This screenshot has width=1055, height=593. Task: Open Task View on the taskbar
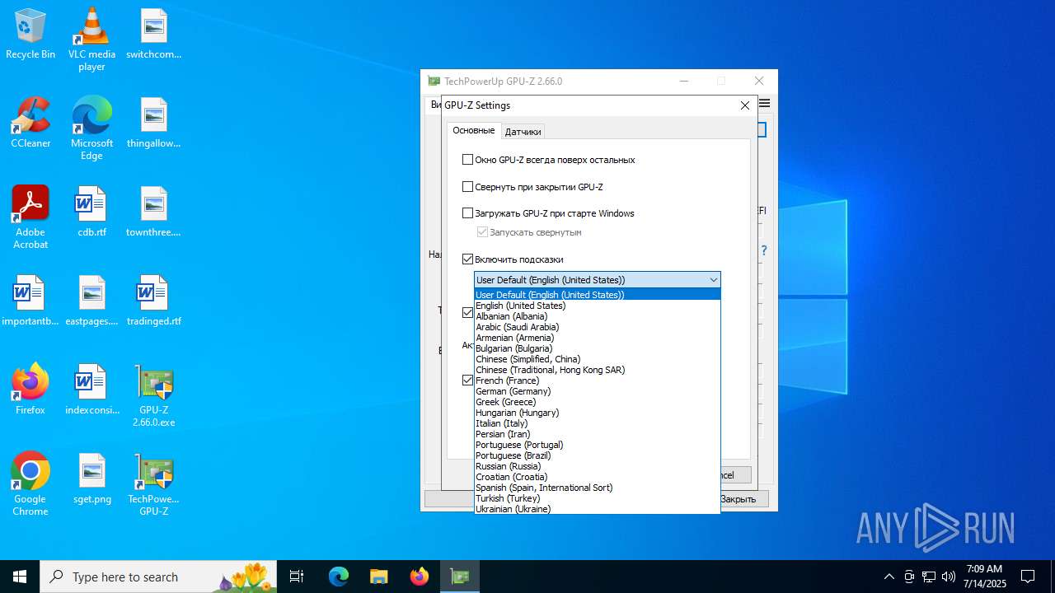coord(297,577)
